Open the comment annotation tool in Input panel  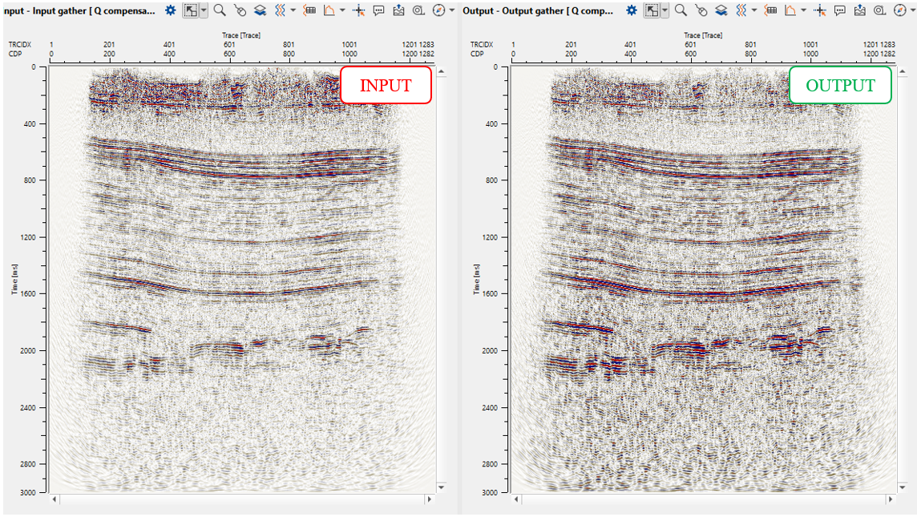[378, 10]
